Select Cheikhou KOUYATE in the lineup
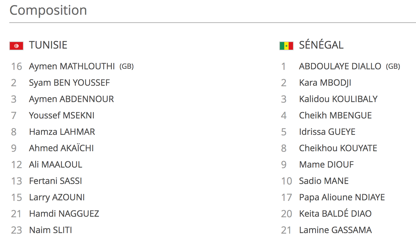 (338, 148)
